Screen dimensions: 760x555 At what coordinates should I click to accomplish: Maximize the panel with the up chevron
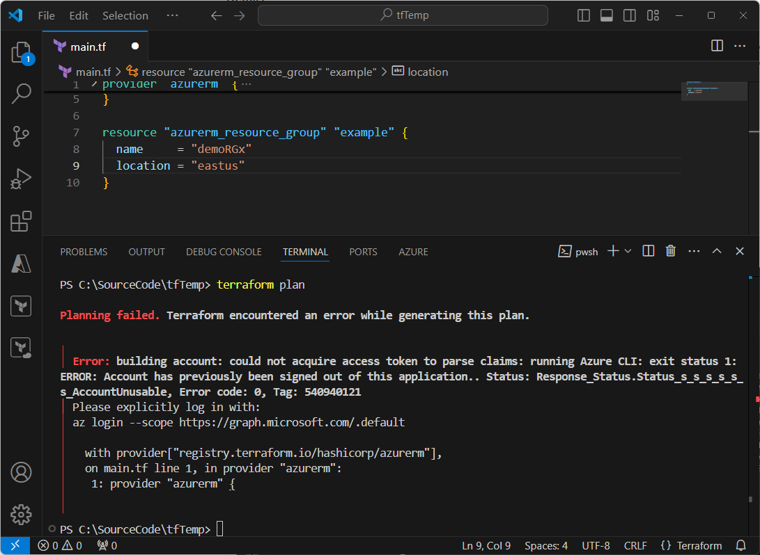tap(716, 250)
